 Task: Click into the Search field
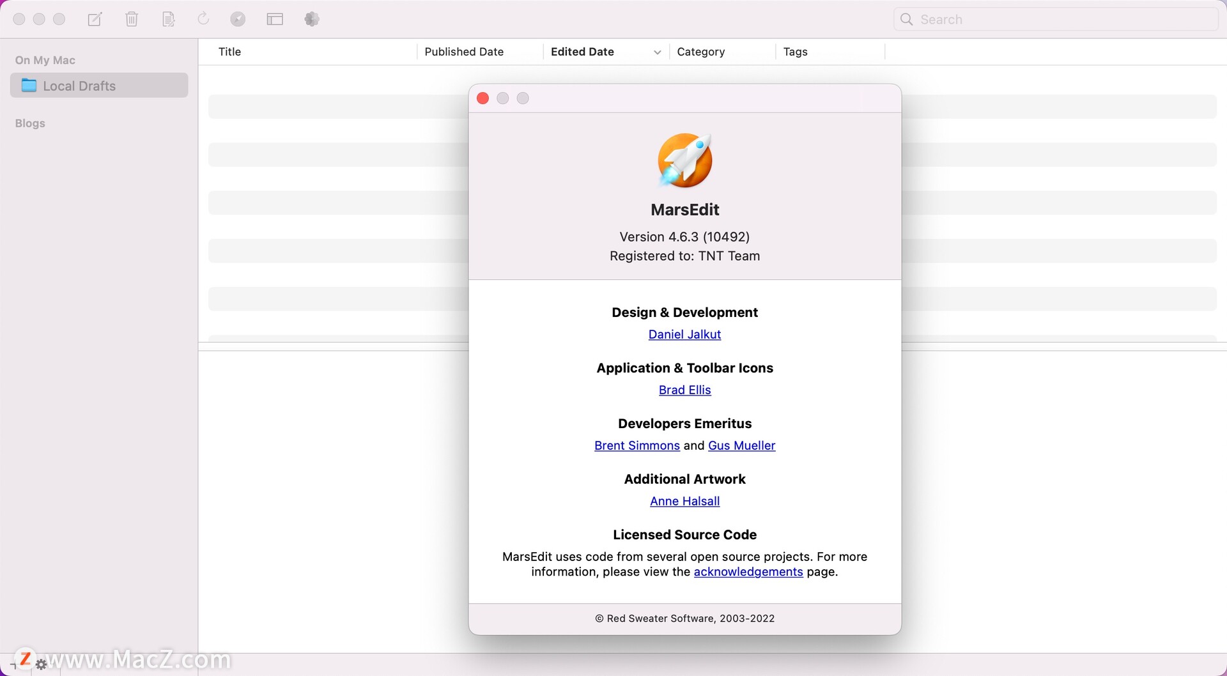(1061, 19)
